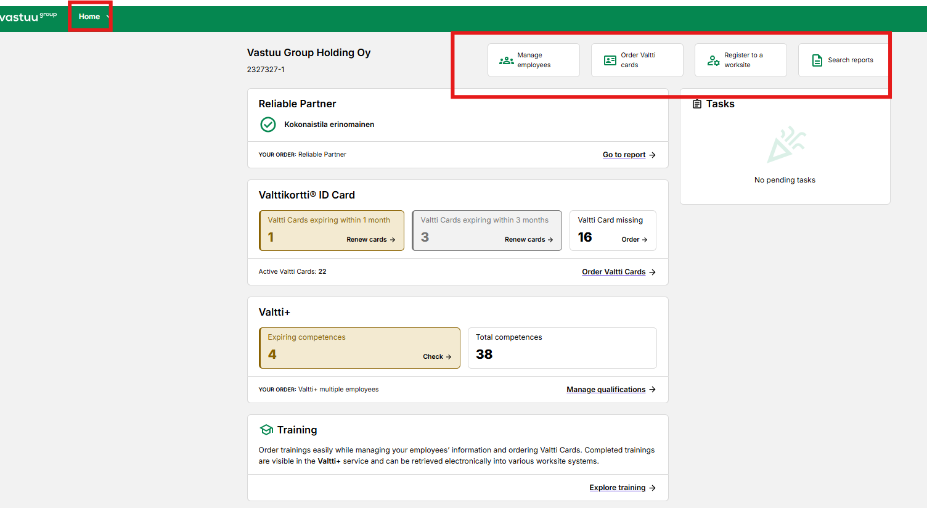
Task: Click the Reliable Partner heading
Action: click(x=297, y=104)
